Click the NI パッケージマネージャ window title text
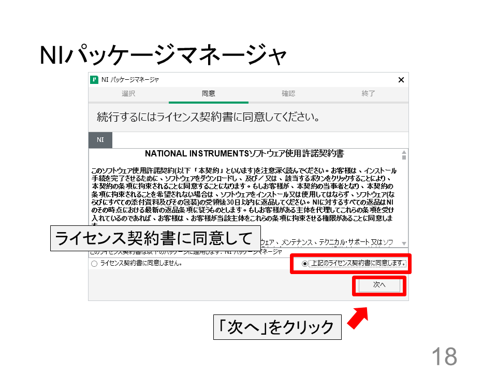Viewport: 497px width, 373px height. (x=130, y=80)
